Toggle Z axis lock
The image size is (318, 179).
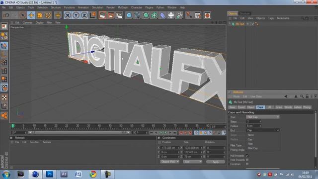[x=84, y=15]
